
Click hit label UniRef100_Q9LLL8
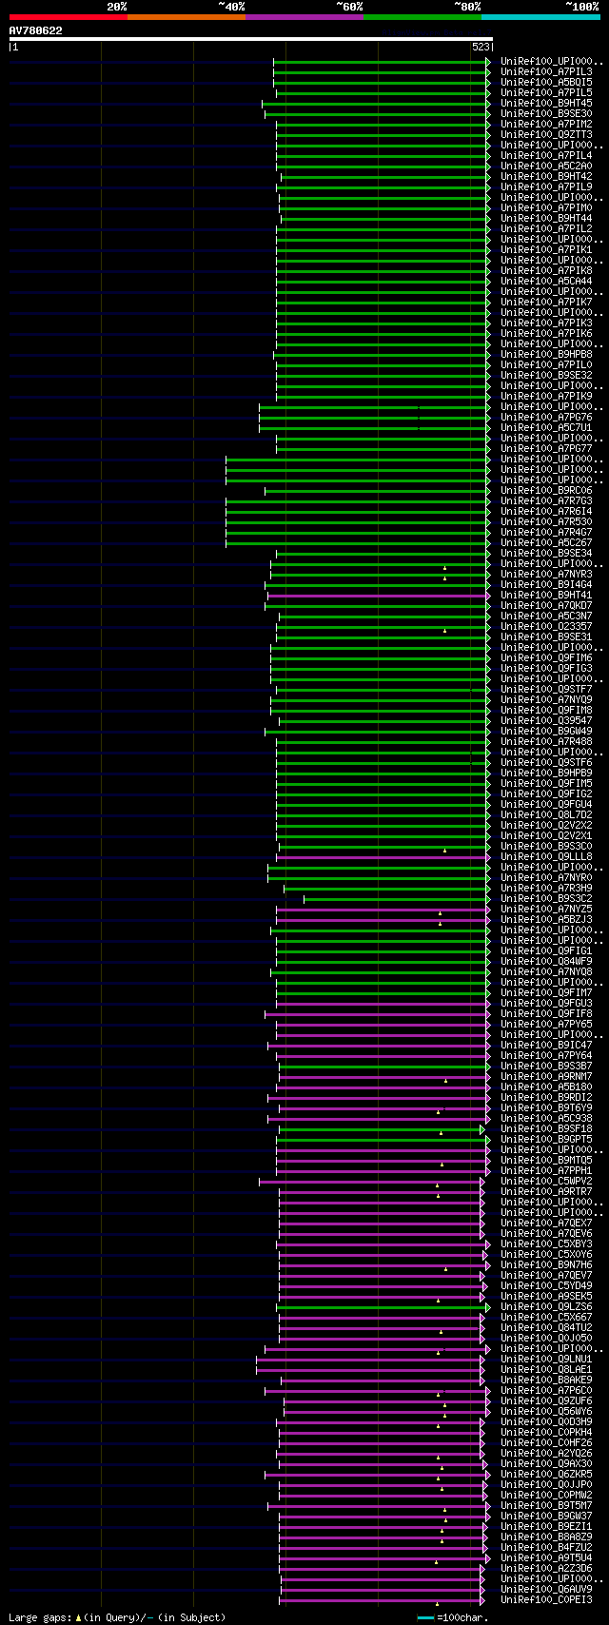pos(546,856)
